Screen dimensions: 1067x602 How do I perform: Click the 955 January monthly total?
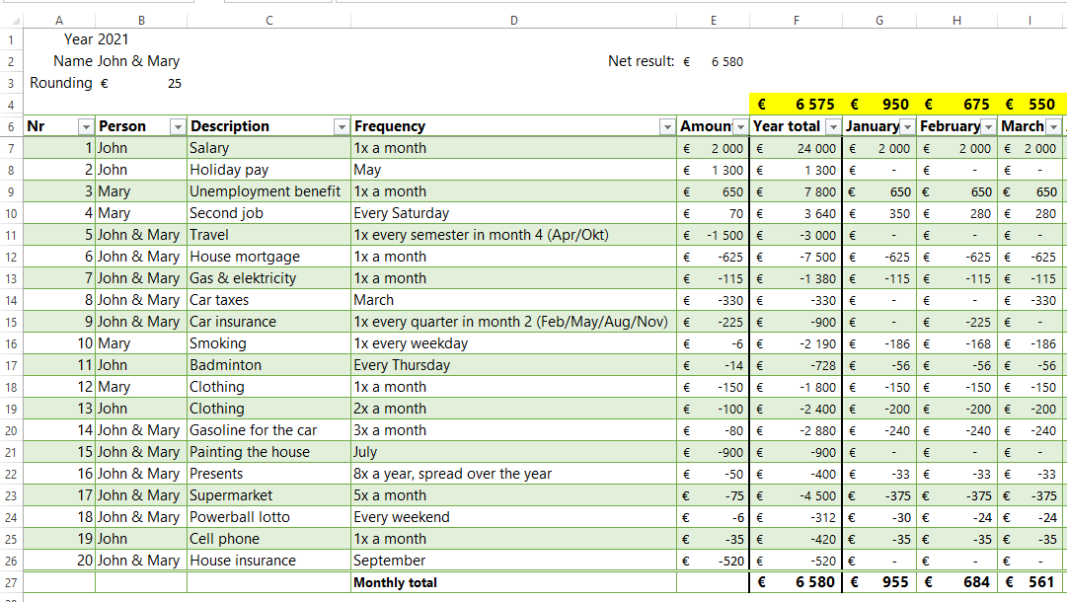coord(879,583)
